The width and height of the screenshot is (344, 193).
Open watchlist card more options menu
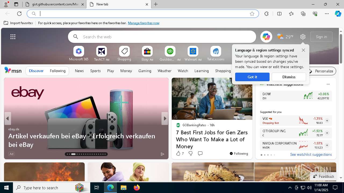pyautogui.click(x=328, y=84)
